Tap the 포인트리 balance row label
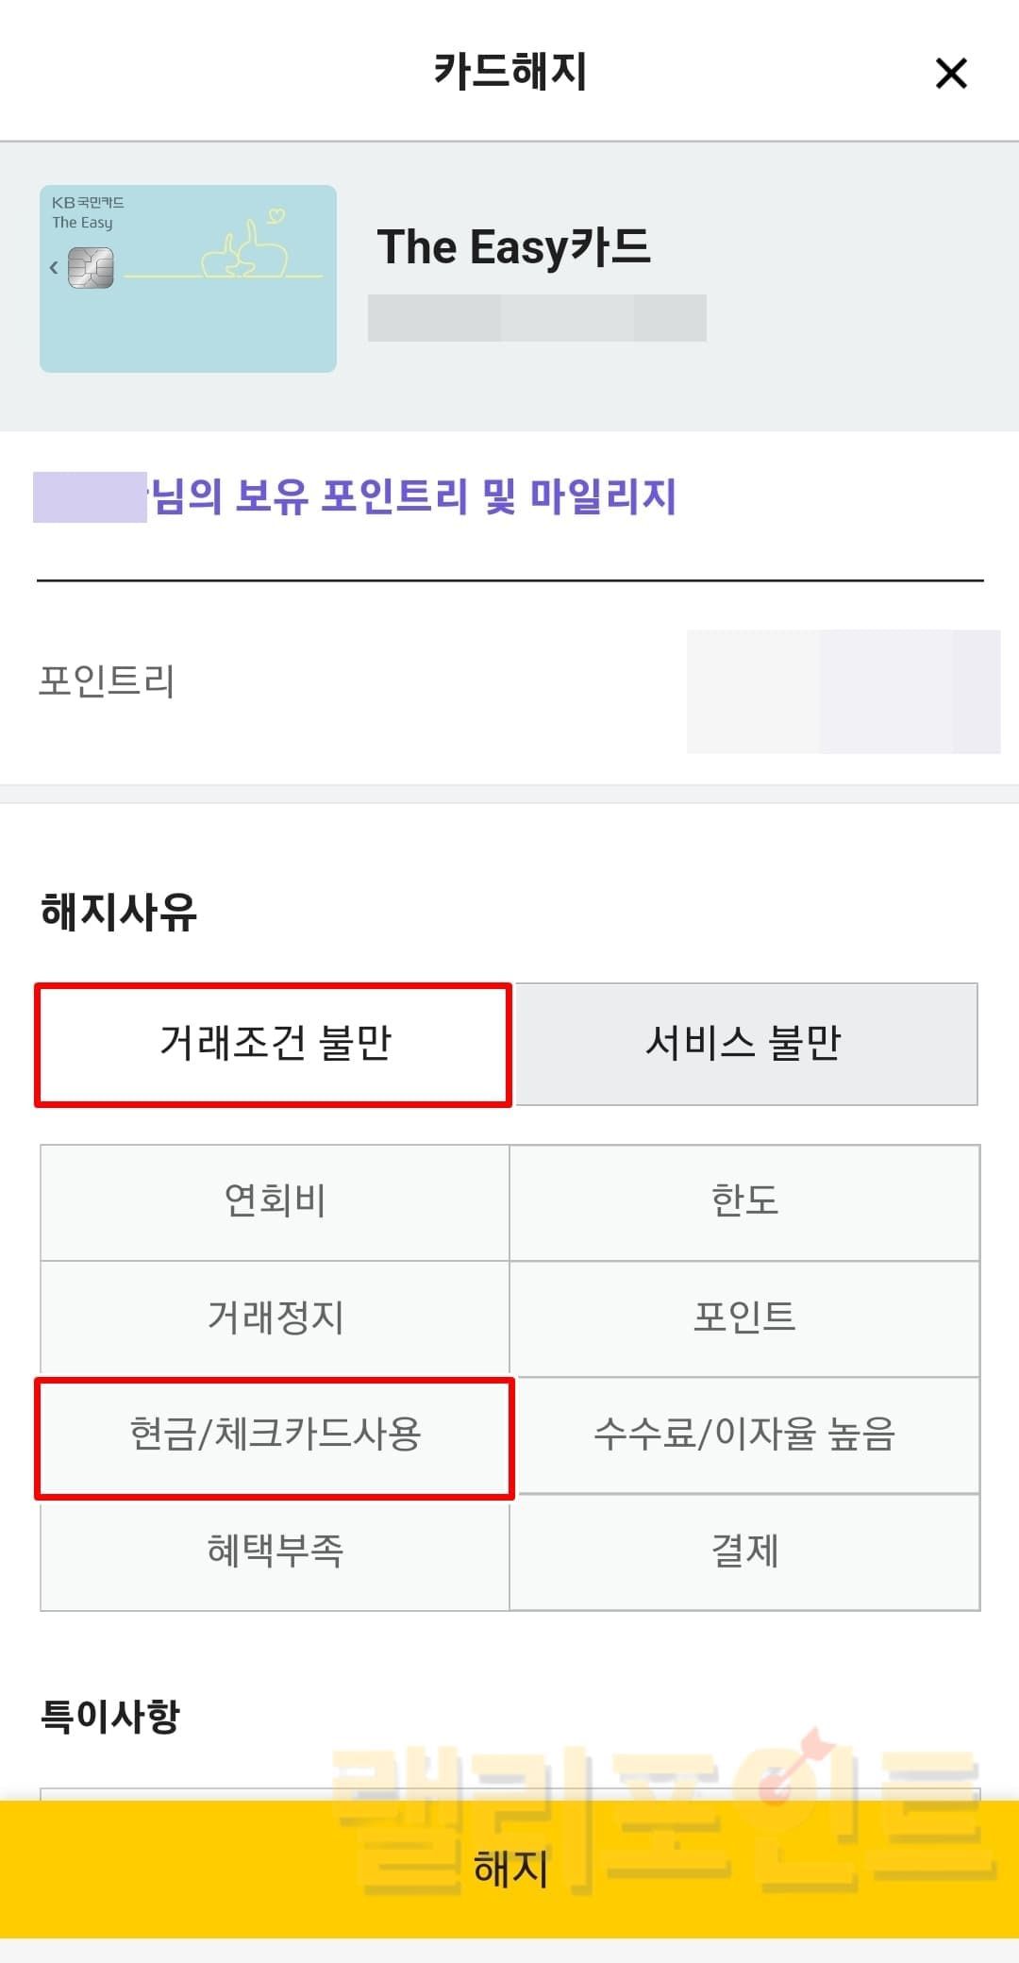This screenshot has width=1019, height=1963. [107, 680]
